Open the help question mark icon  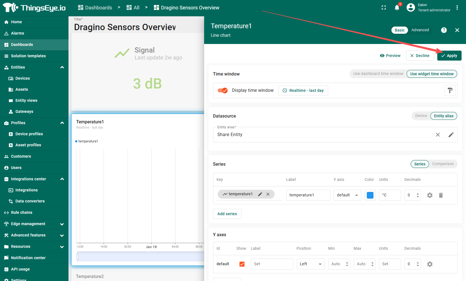(x=444, y=30)
